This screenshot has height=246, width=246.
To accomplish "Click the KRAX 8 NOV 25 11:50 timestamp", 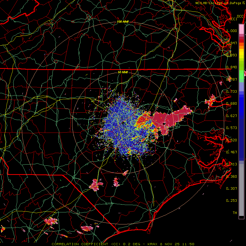I will (x=171, y=244).
